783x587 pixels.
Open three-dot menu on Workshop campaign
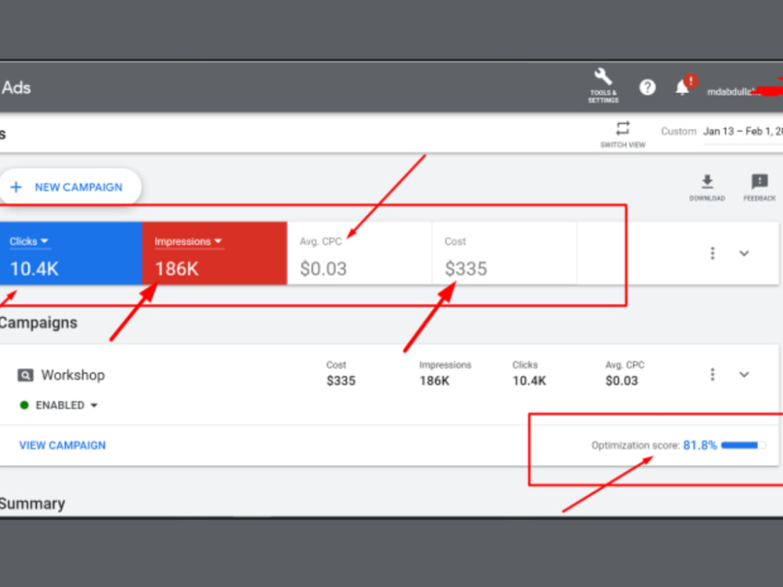[x=713, y=374]
